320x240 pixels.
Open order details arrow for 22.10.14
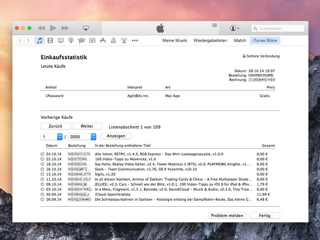[x=42, y=159]
